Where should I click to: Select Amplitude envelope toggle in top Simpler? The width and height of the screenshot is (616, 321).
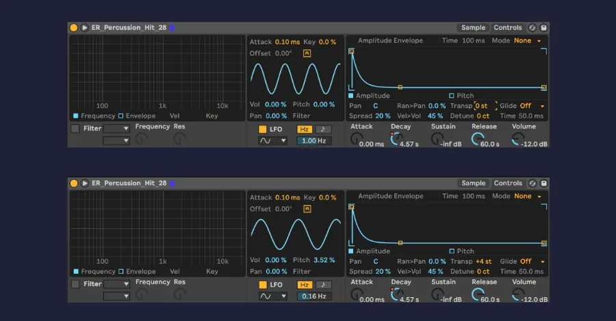(x=351, y=95)
